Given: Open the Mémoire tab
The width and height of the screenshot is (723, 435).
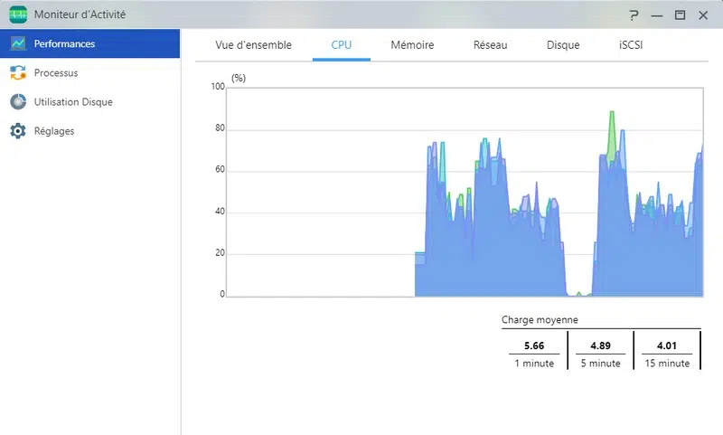Looking at the screenshot, I should pos(412,44).
